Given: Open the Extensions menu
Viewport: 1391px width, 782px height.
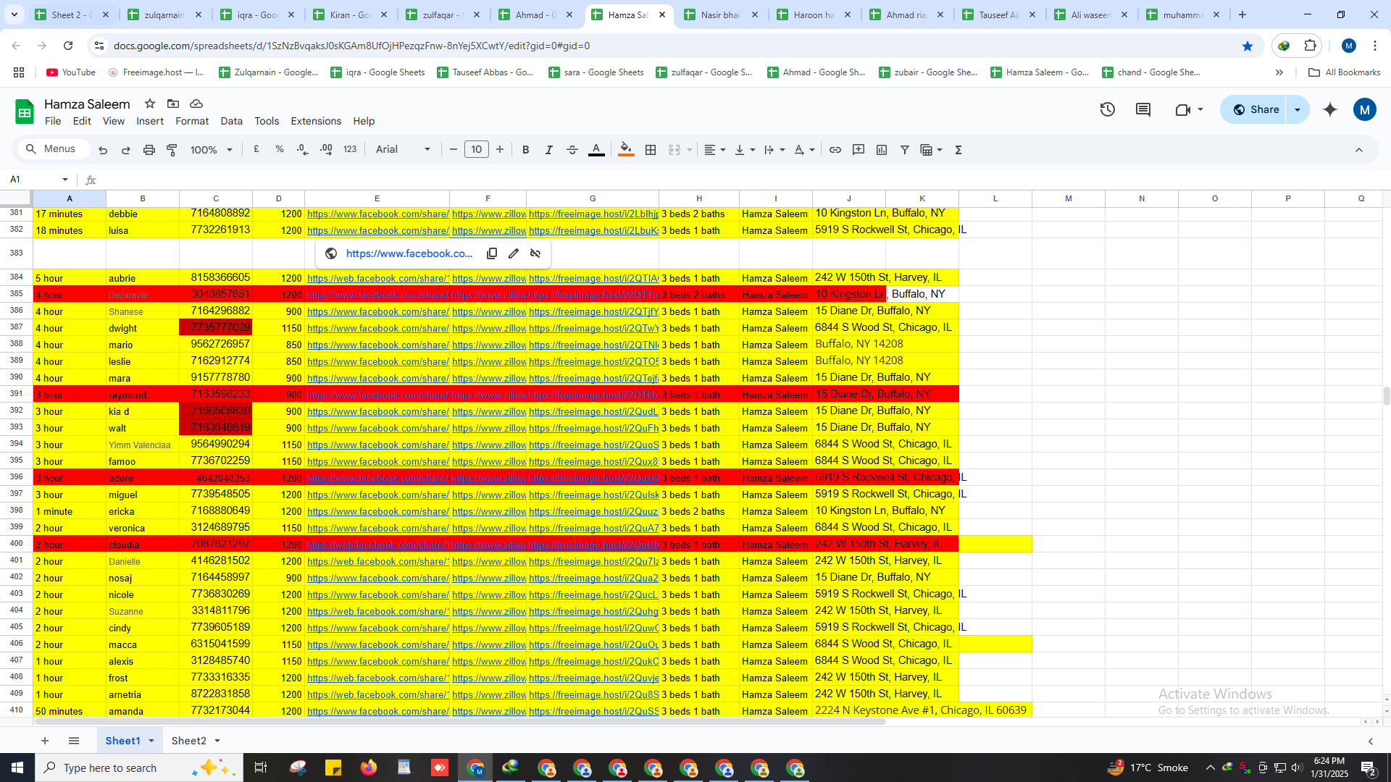Looking at the screenshot, I should click(316, 121).
